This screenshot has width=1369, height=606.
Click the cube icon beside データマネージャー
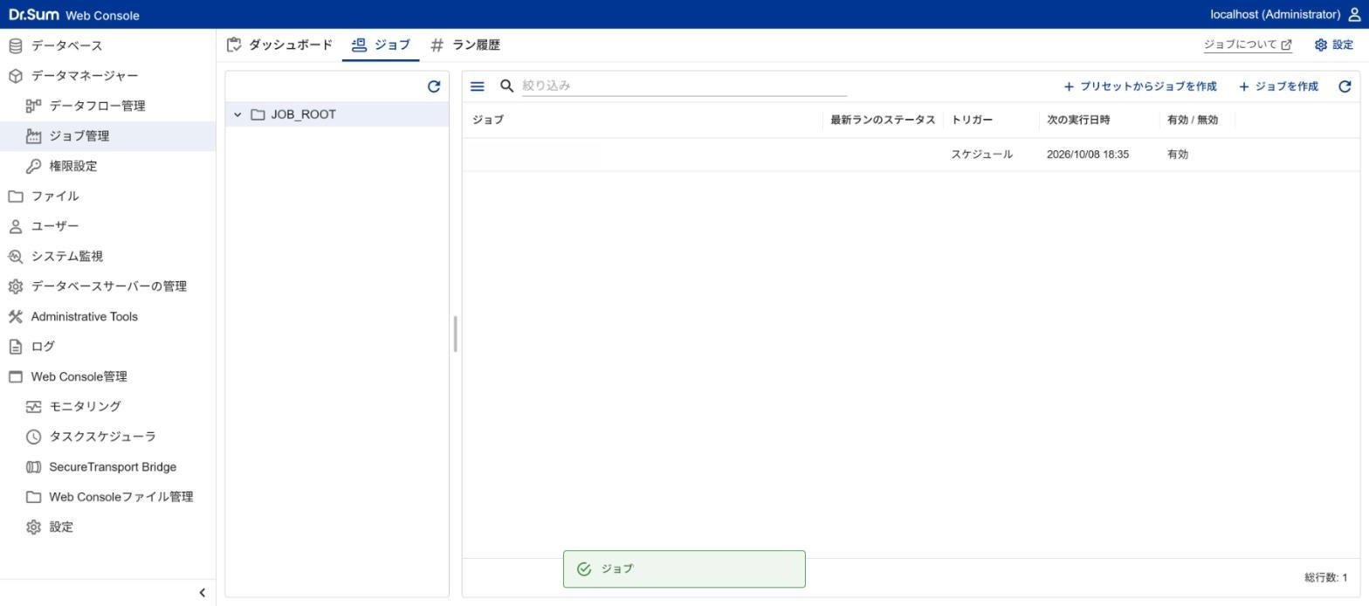(15, 76)
